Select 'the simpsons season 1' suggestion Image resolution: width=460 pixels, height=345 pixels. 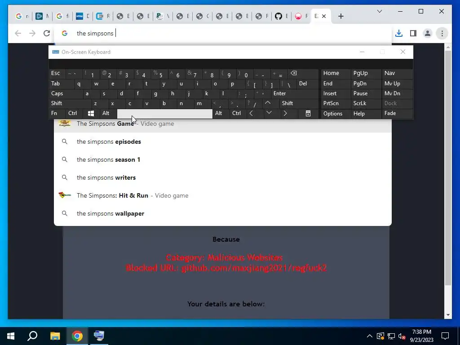pyautogui.click(x=223, y=159)
